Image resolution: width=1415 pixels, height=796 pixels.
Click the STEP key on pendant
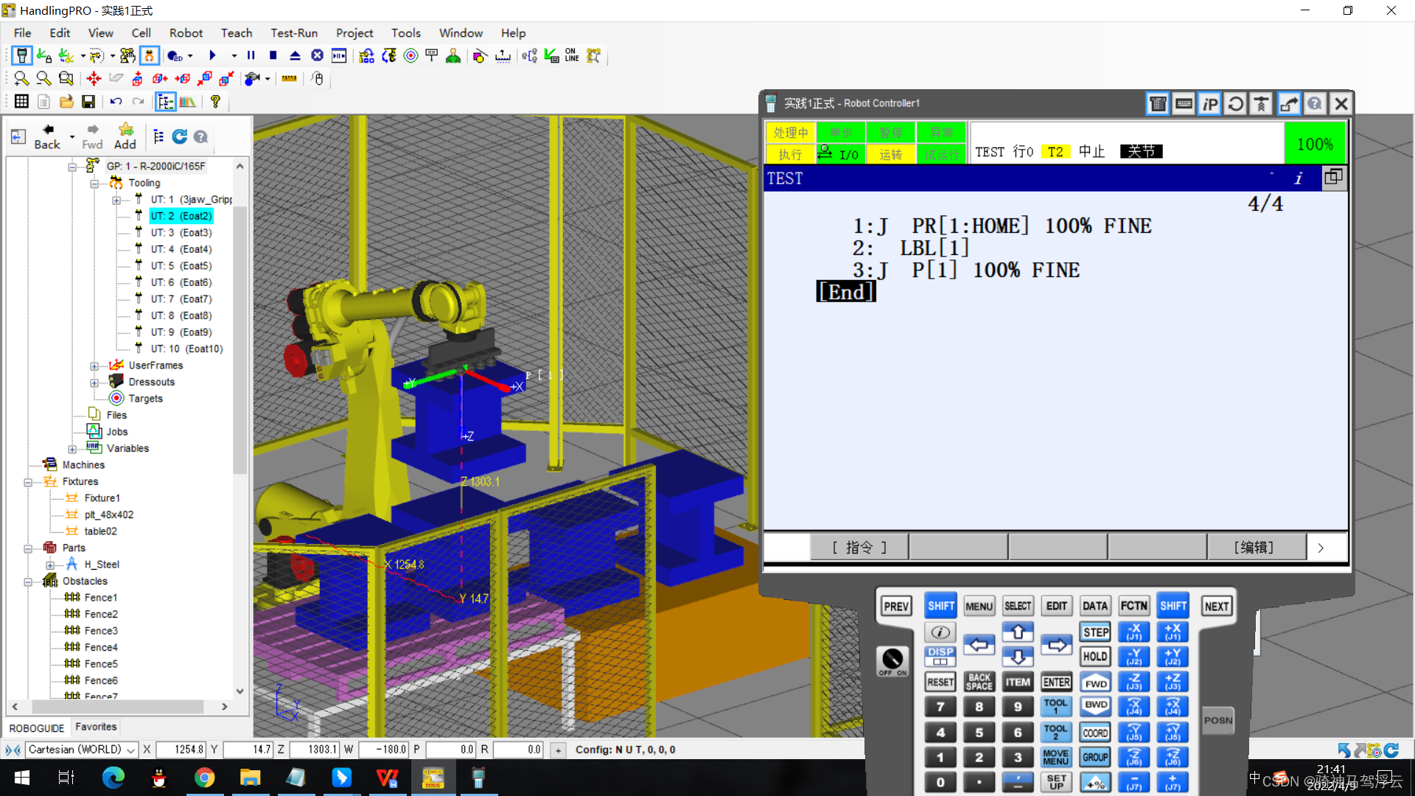[x=1096, y=632]
